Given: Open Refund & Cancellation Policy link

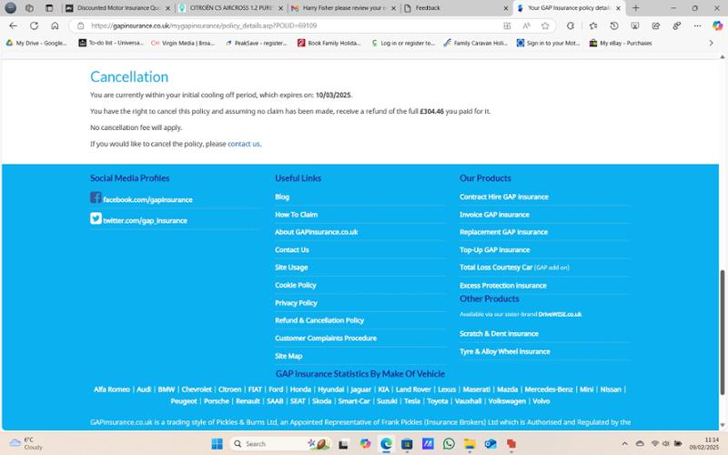Looking at the screenshot, I should pyautogui.click(x=319, y=320).
